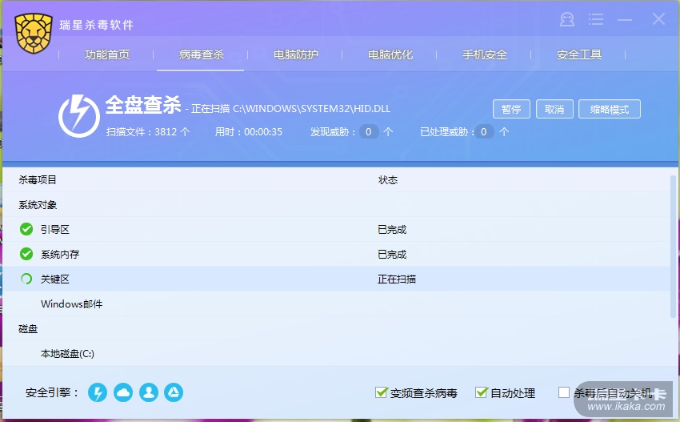
Task: Select the Windows邮件 row
Action: tap(336, 304)
